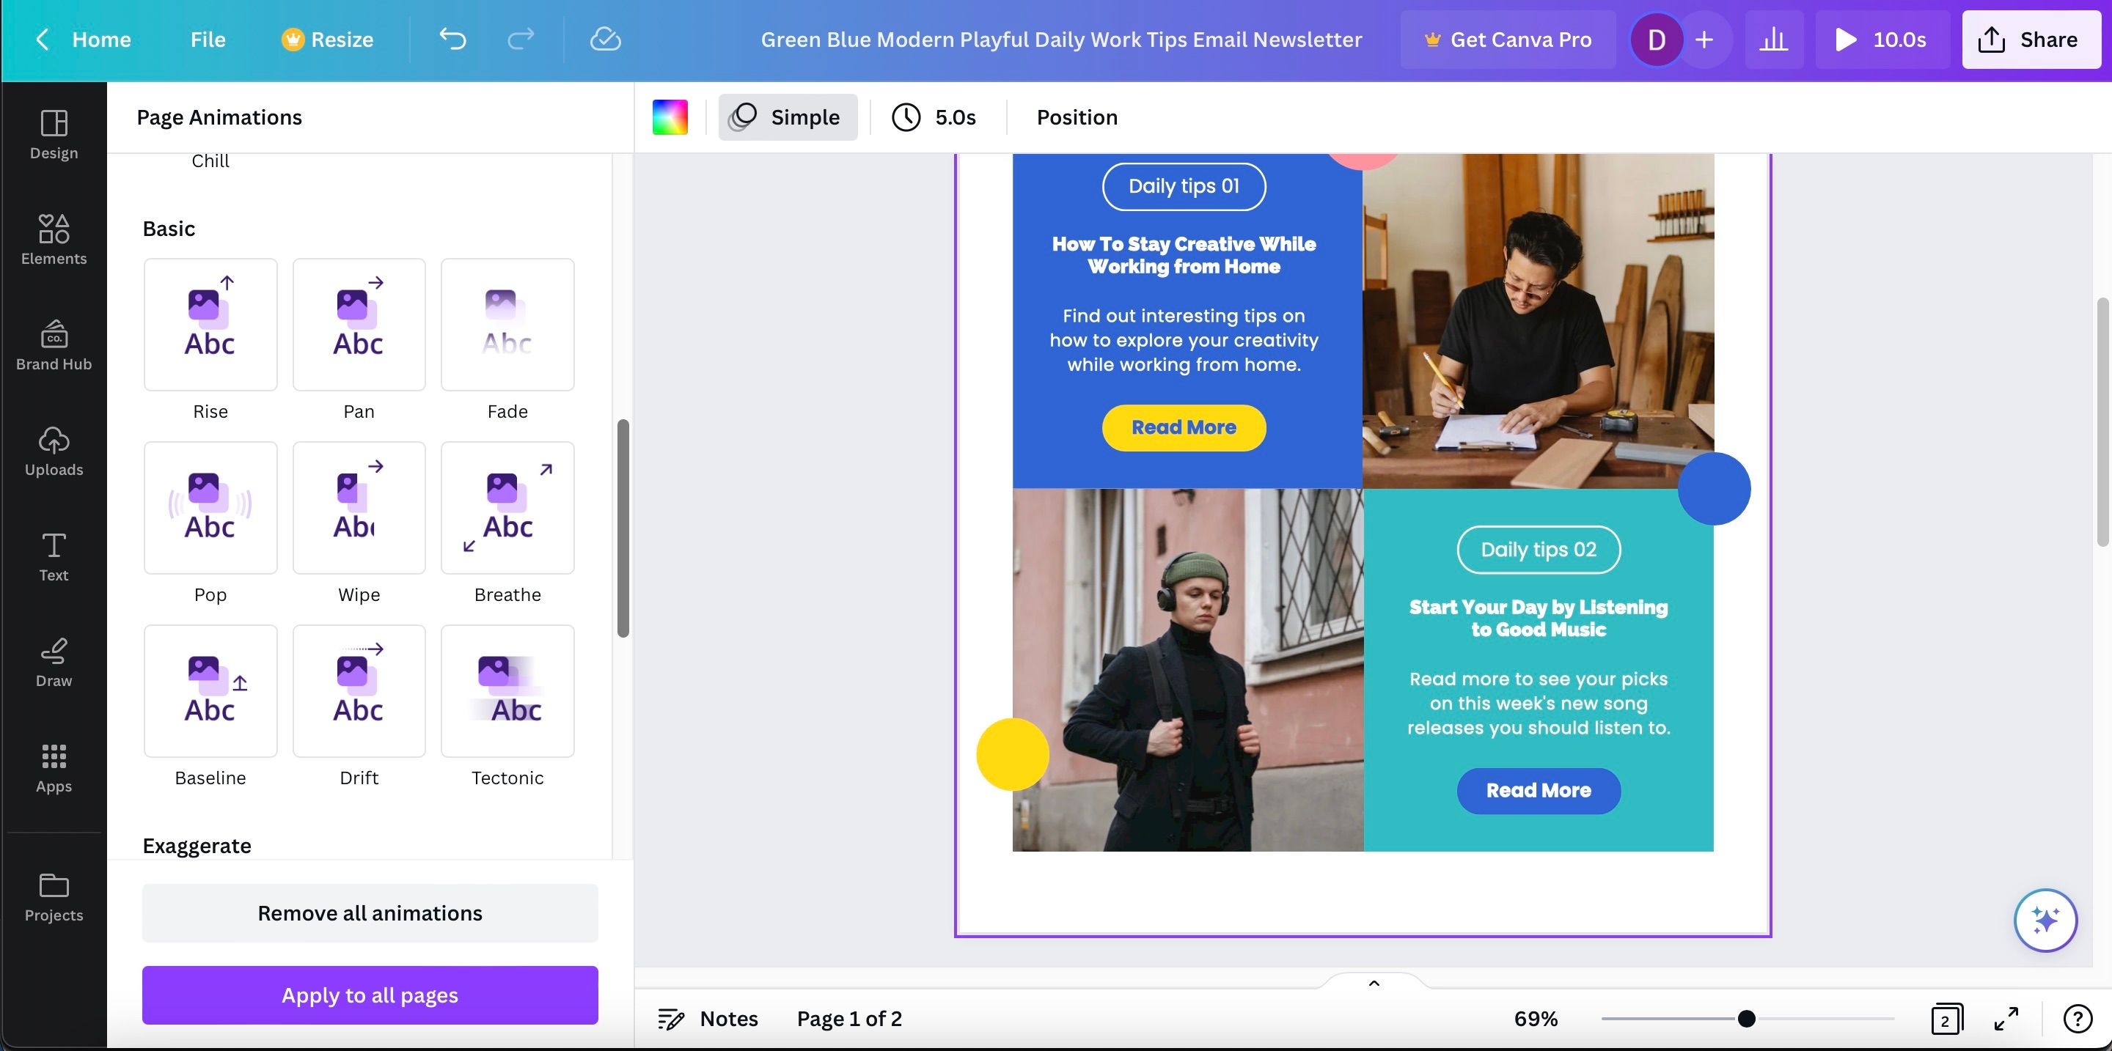Open the Uploads sidebar panel
Image resolution: width=2112 pixels, height=1051 pixels.
click(x=54, y=451)
